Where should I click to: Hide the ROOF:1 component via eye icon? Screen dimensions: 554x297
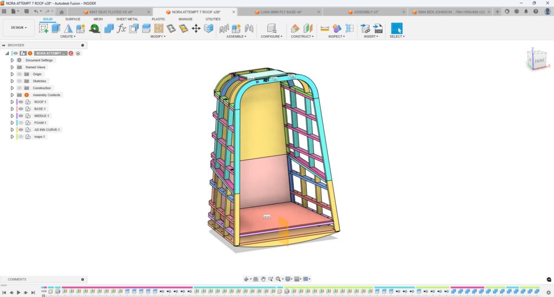pyautogui.click(x=21, y=102)
